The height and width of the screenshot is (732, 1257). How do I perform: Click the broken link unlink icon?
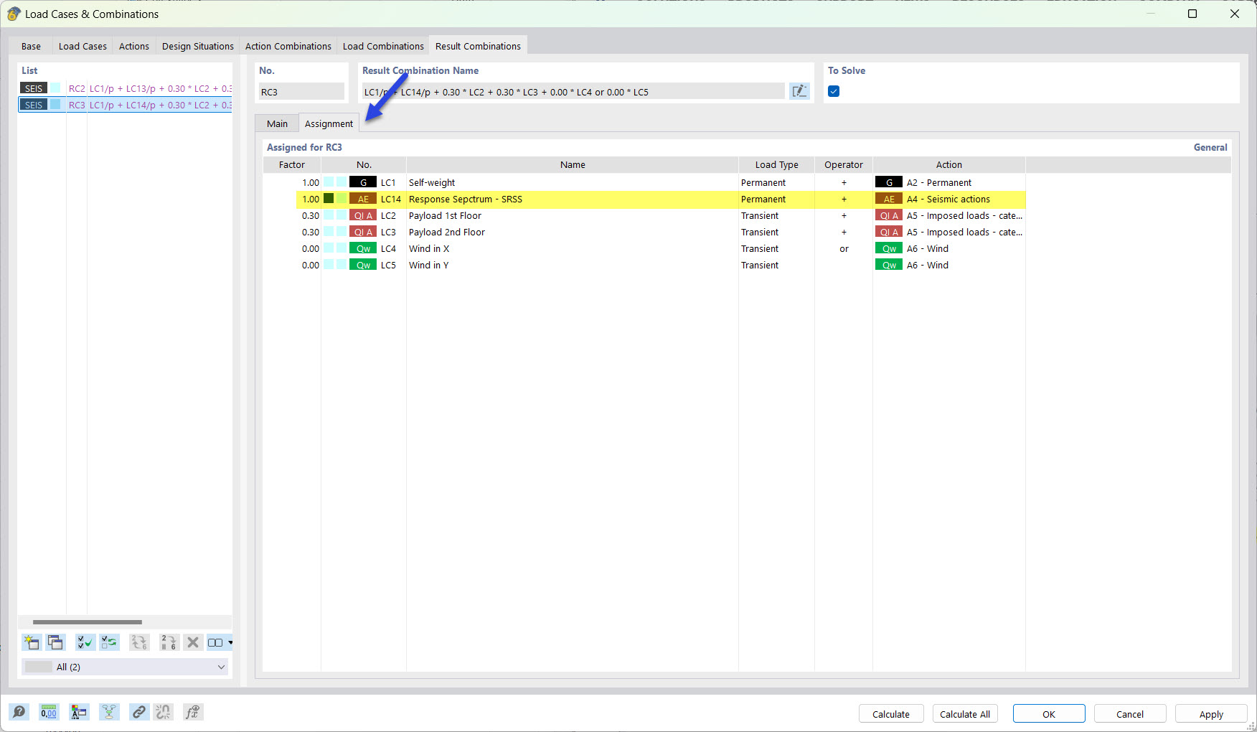pyautogui.click(x=164, y=712)
